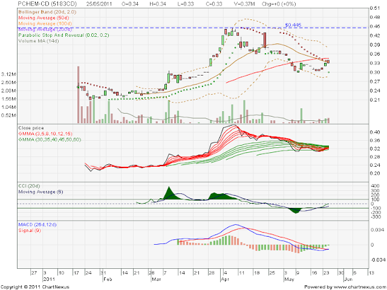Click the Feb month label
The width and height of the screenshot is (387, 290).
coord(108,279)
